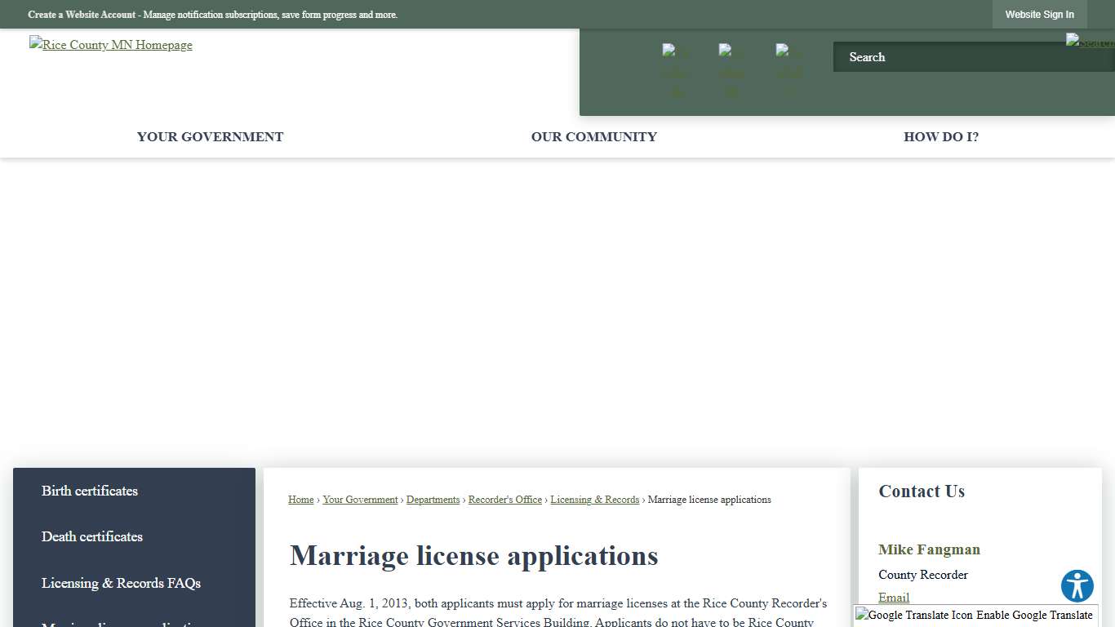Email Mike Fangman via the Email link
The width and height of the screenshot is (1115, 627).
coord(893,598)
